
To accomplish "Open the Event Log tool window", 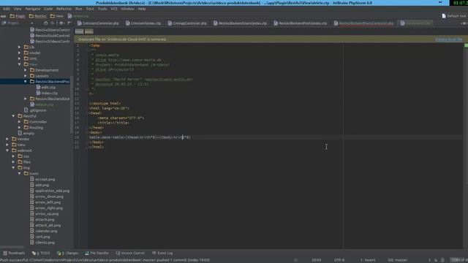I will click(162, 254).
